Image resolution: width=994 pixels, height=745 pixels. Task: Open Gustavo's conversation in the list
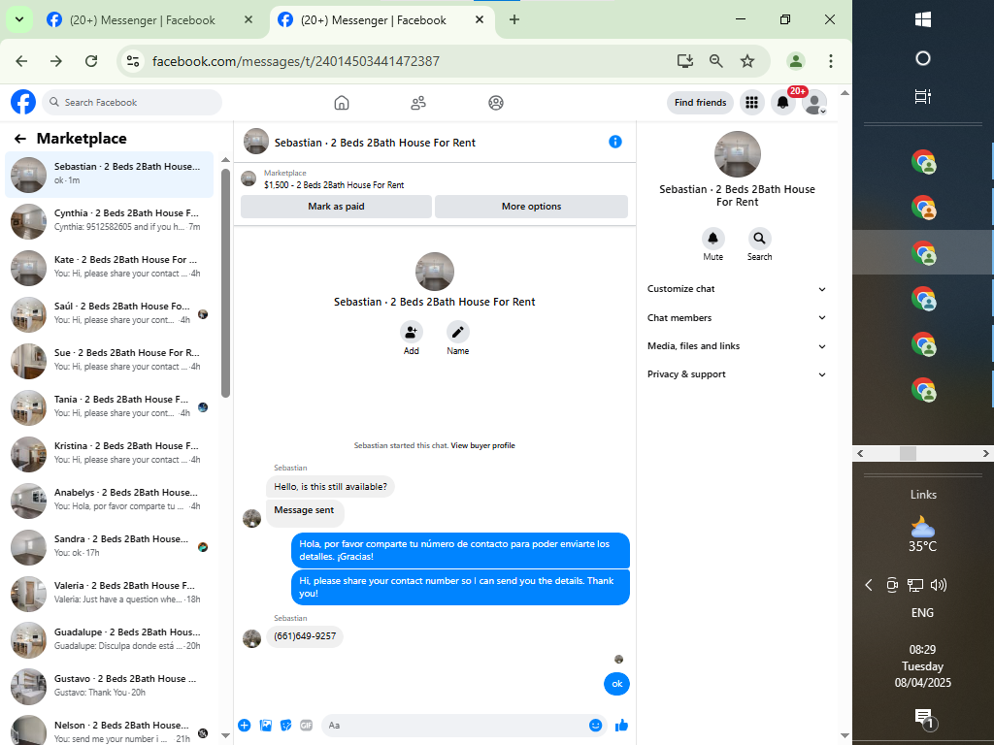[x=111, y=686]
